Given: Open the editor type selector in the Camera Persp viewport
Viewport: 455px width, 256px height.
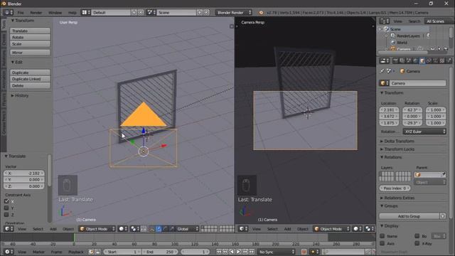Looking at the screenshot, I should point(243,229).
